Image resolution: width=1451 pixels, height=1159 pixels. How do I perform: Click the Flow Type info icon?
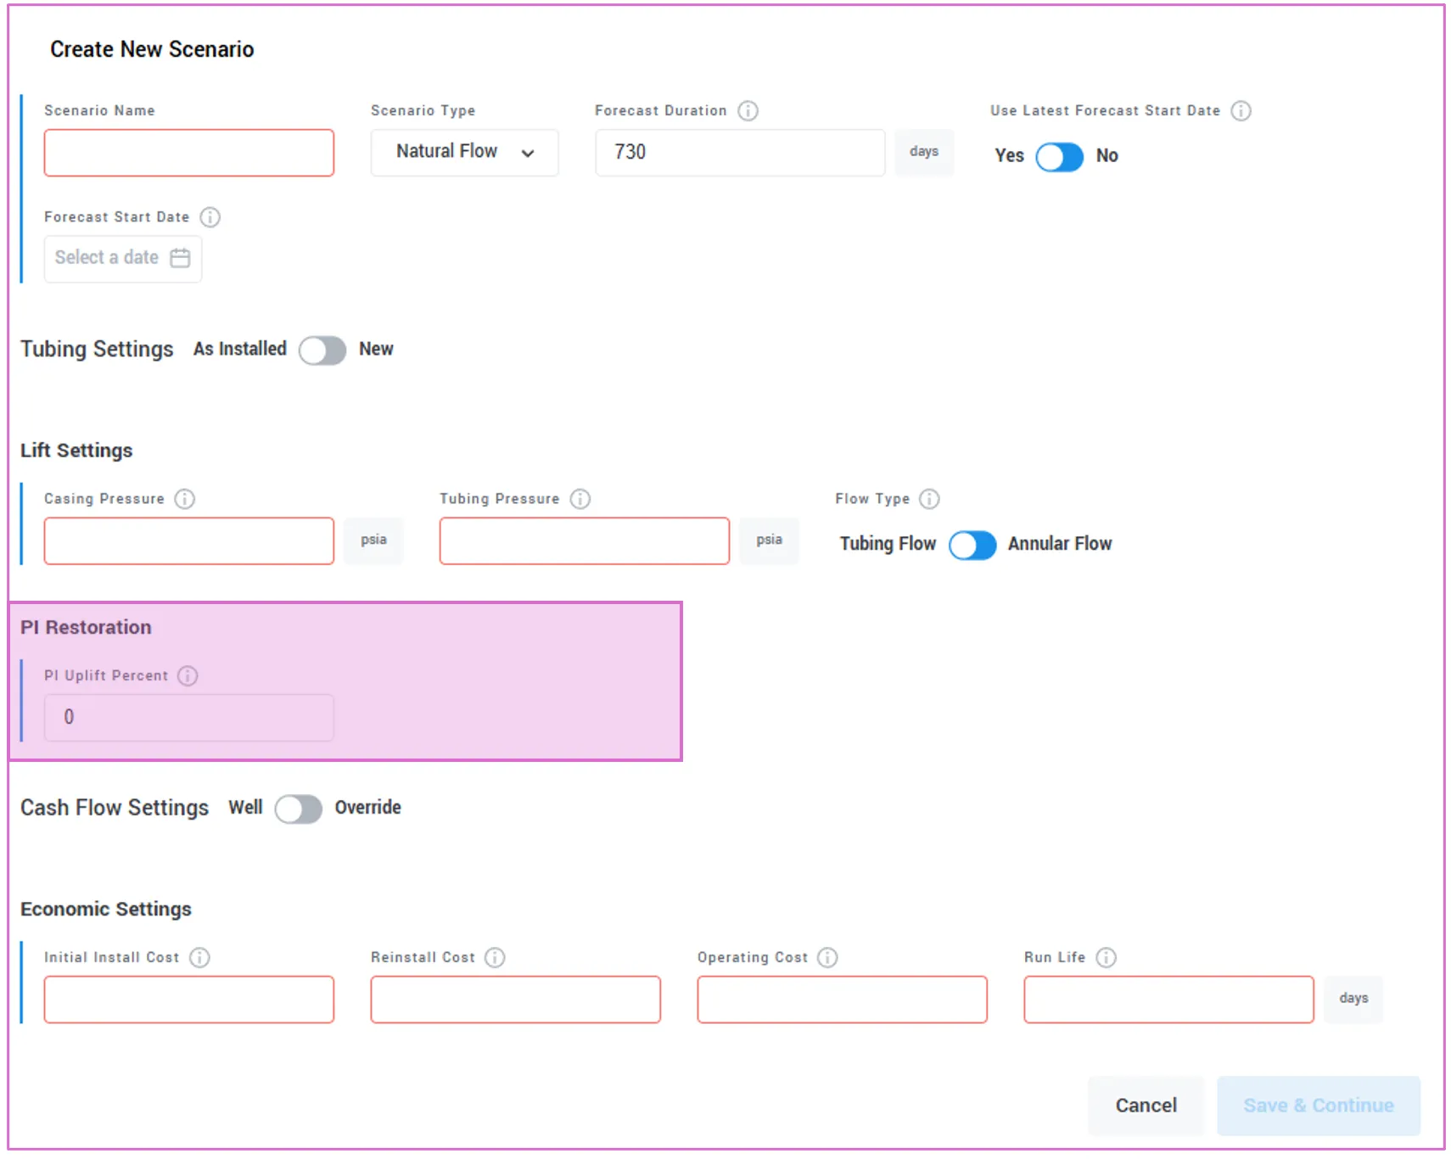click(x=929, y=499)
